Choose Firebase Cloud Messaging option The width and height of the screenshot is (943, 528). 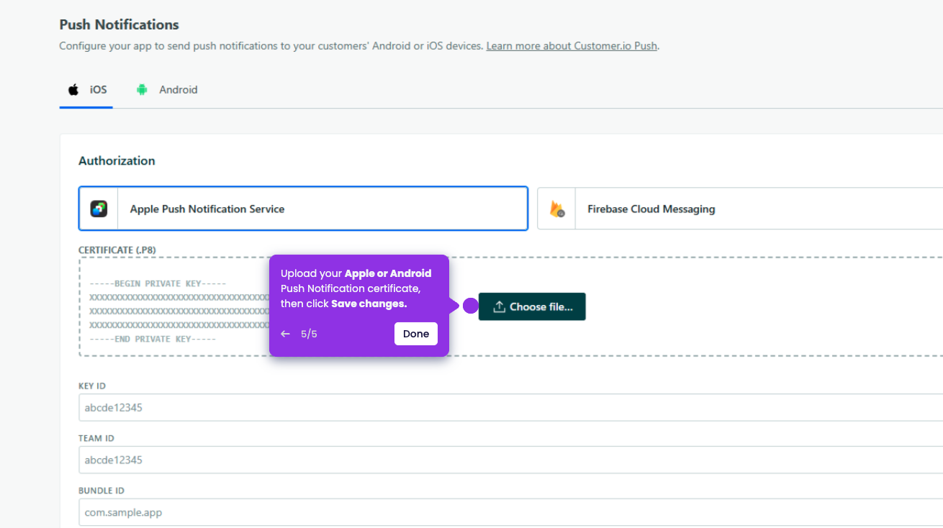(x=740, y=209)
